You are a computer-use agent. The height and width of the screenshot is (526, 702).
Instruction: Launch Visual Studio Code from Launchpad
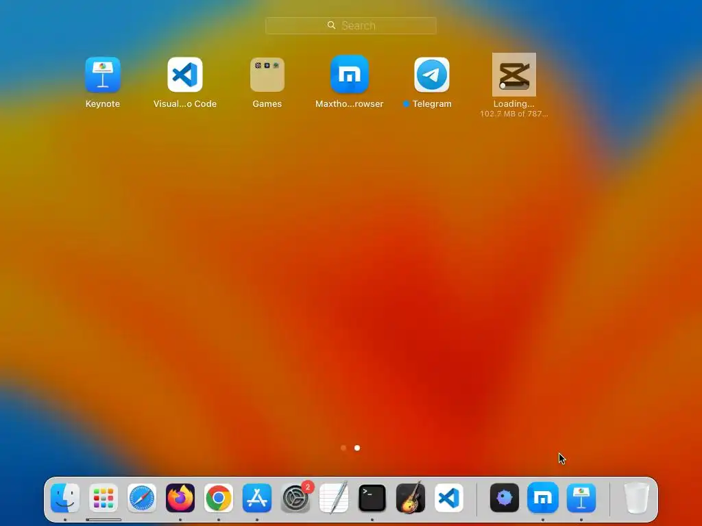click(185, 75)
